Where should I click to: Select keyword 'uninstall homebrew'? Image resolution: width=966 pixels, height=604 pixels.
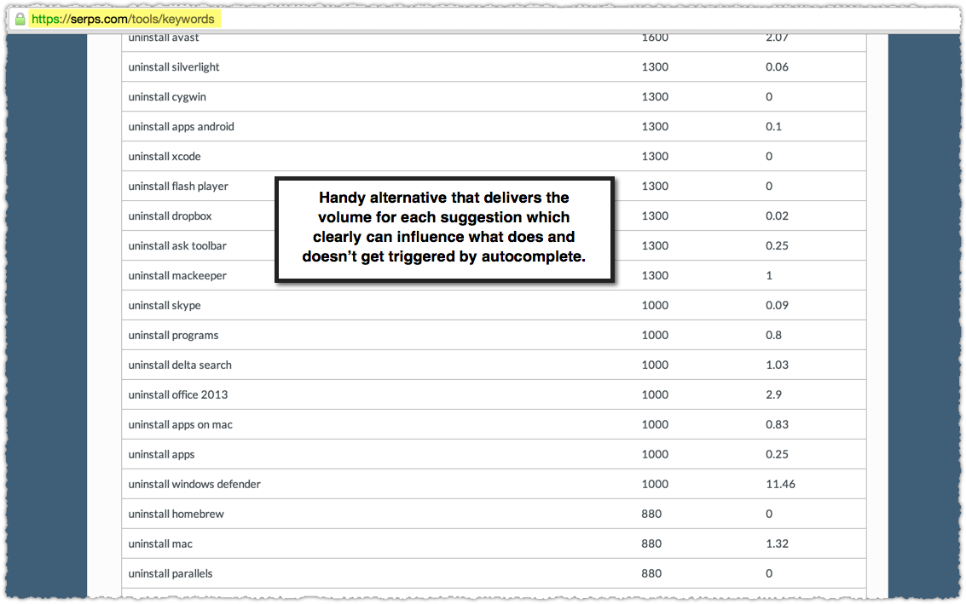tap(176, 514)
